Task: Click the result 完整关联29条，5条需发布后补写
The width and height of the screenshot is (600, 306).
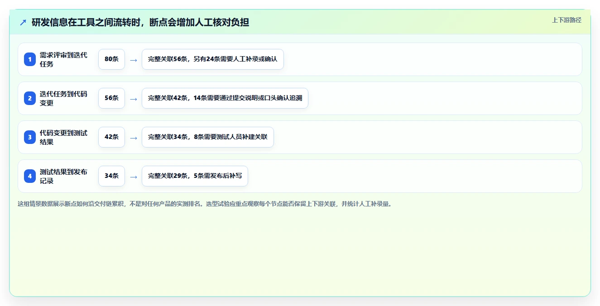Action: tap(195, 176)
